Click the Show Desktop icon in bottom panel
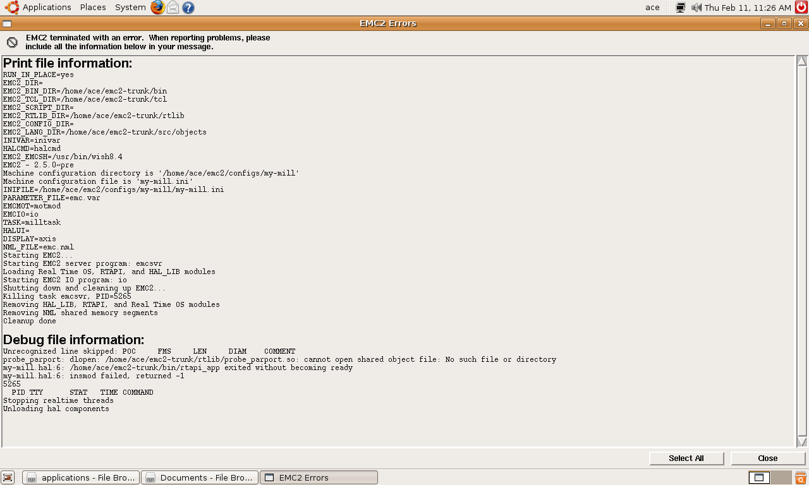 [x=8, y=478]
